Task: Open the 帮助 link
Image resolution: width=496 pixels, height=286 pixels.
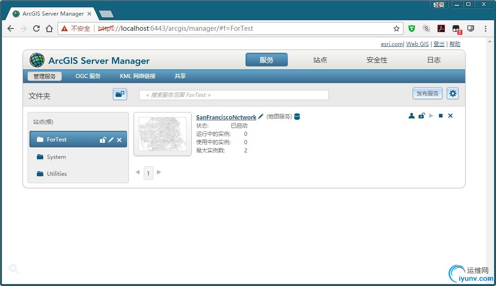Action: [455, 44]
